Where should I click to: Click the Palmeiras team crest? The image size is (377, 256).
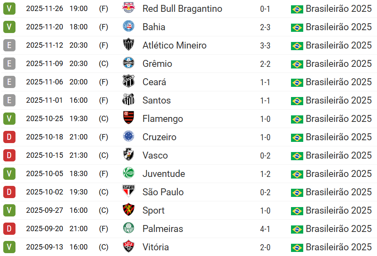[x=128, y=228]
